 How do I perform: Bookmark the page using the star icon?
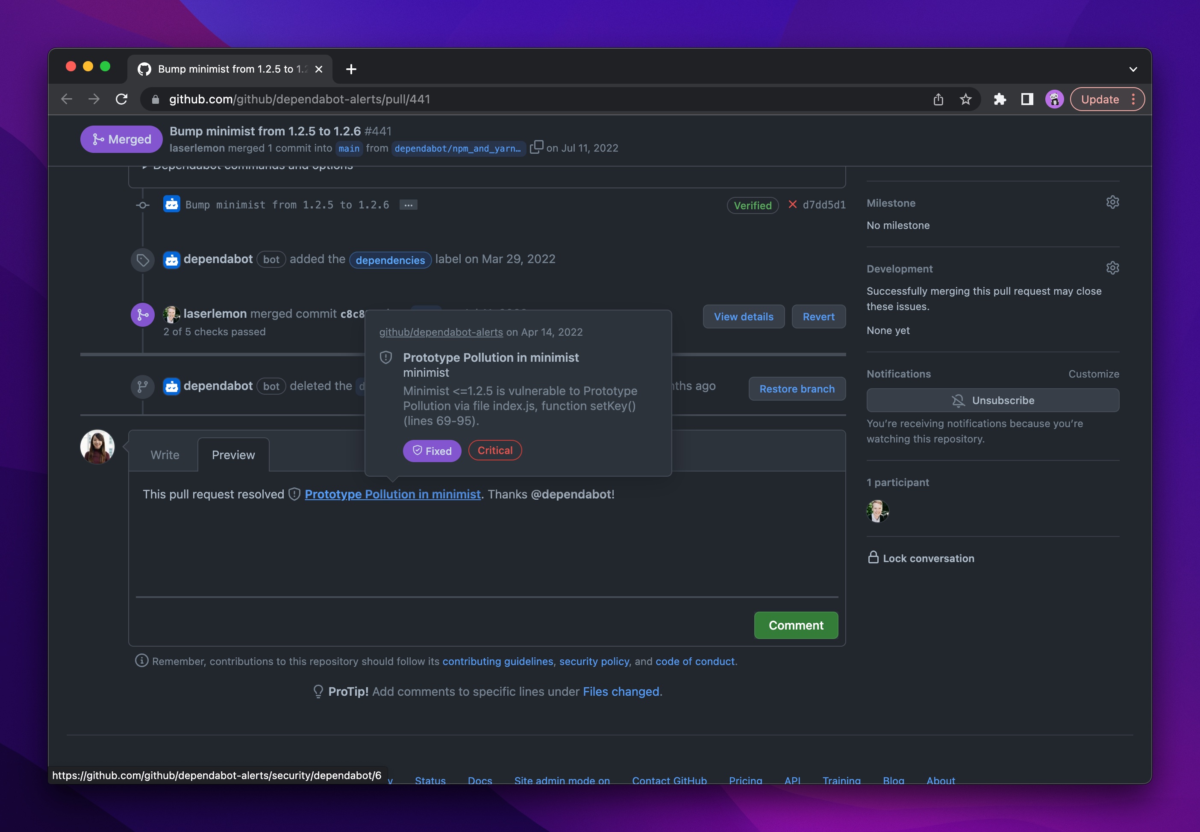965,99
